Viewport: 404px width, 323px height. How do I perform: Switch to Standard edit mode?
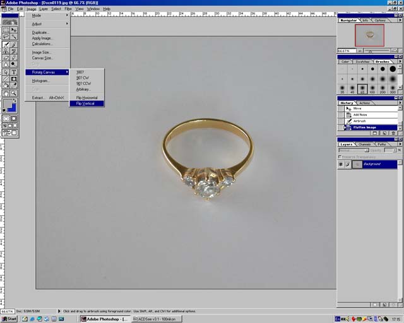(6, 119)
